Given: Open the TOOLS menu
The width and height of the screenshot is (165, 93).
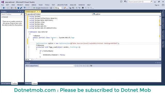Looking at the screenshot, I should 47,5.
